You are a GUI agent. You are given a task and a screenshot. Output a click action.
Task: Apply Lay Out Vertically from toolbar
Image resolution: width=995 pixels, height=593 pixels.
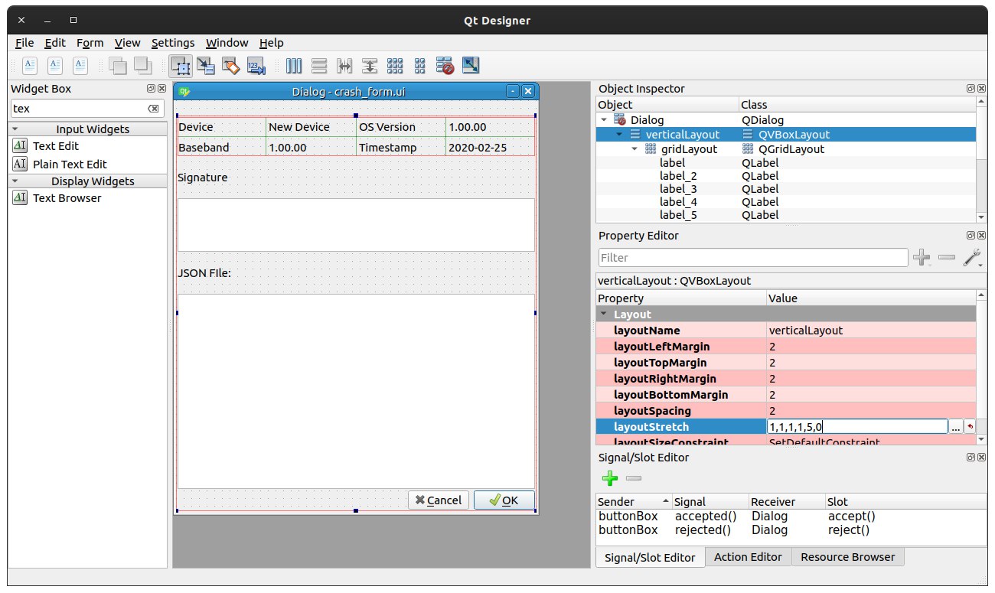(319, 66)
